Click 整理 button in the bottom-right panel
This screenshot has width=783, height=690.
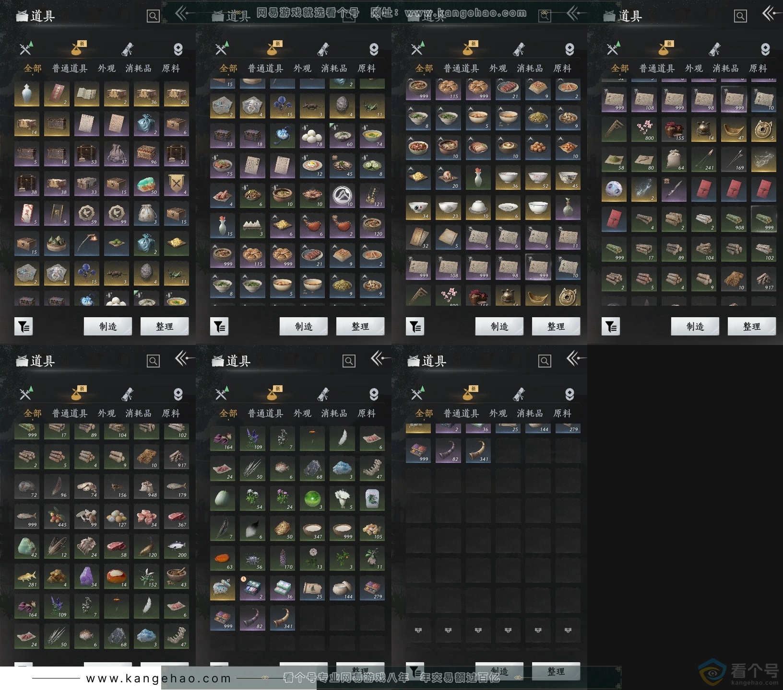[556, 671]
